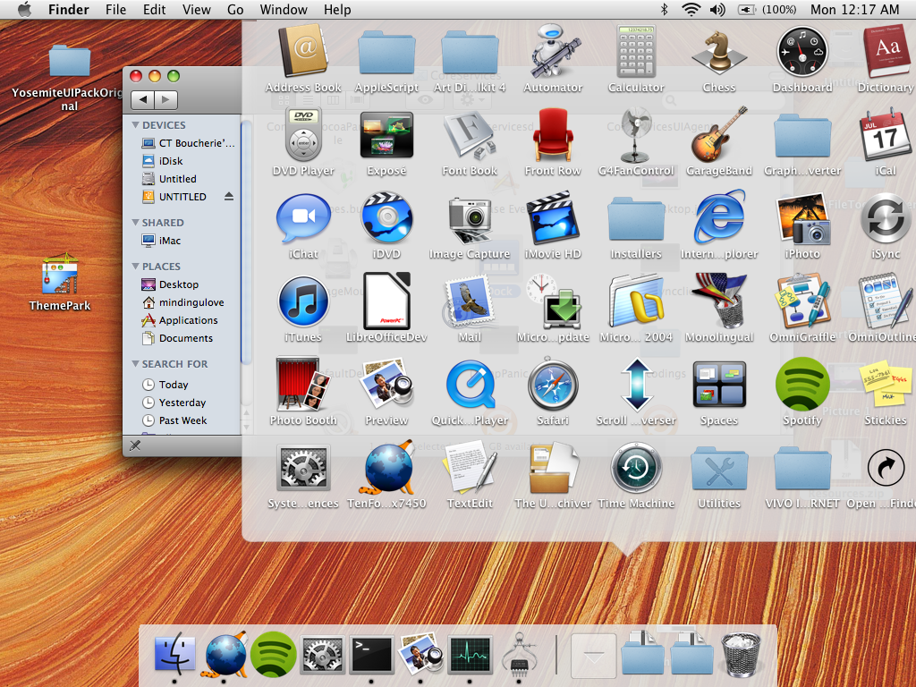Collapse the SEARCH FOR sidebar section

click(136, 364)
